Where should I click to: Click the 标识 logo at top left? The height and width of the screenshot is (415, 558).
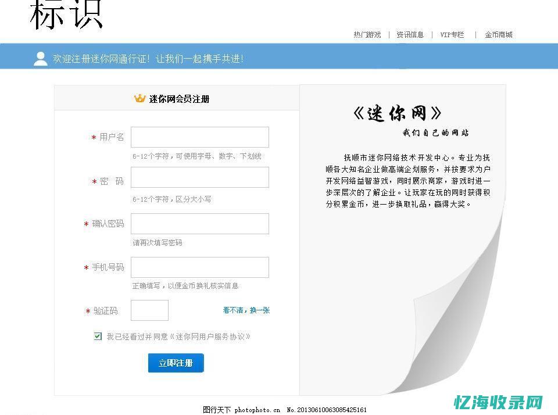[x=66, y=15]
